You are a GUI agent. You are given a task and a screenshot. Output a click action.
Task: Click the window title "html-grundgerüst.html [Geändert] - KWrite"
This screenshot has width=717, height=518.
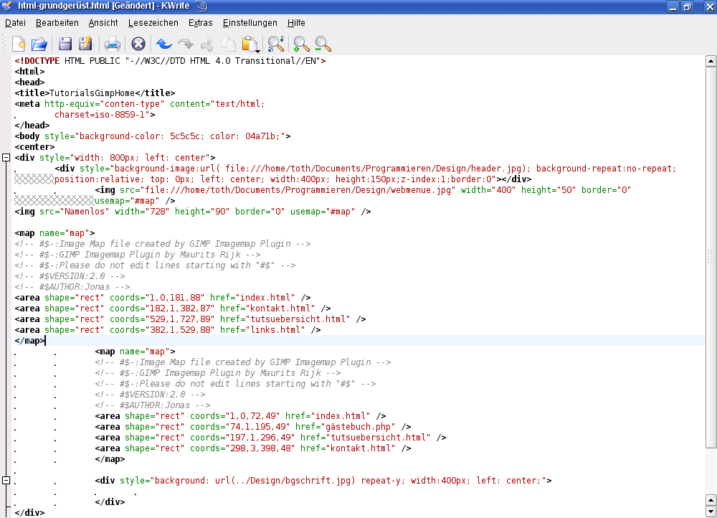(104, 6)
